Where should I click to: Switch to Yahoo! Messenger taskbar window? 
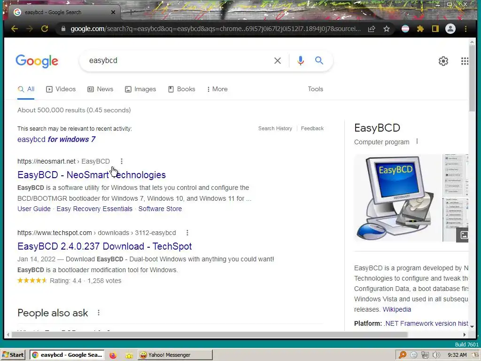pyautogui.click(x=175, y=355)
